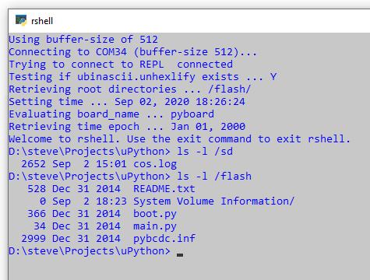Click the rshell window title text
This screenshot has width=370, height=280.
tap(42, 21)
